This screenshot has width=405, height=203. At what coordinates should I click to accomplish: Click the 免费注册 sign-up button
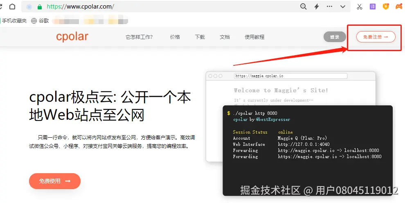tap(376, 37)
